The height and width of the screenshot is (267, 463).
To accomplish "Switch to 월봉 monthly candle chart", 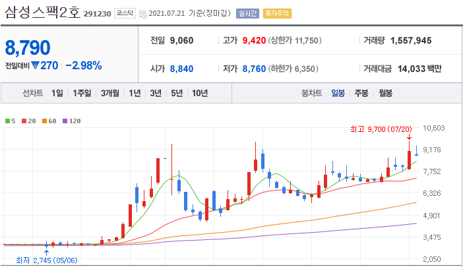I will [x=386, y=93].
